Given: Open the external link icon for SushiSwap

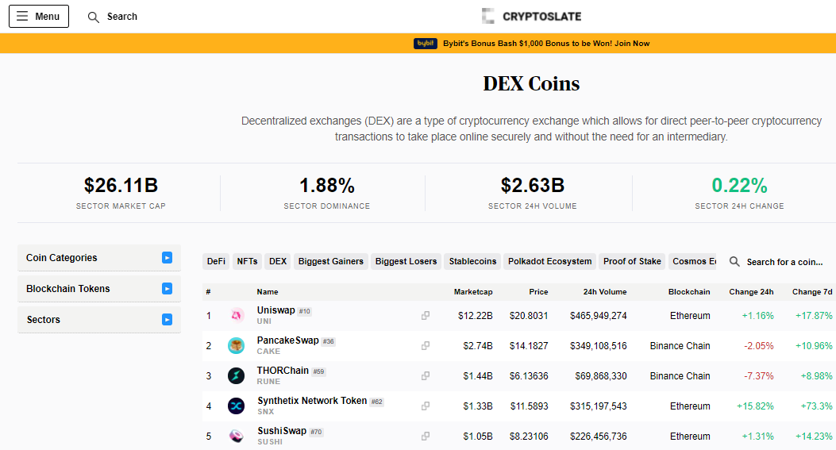Looking at the screenshot, I should click(426, 437).
